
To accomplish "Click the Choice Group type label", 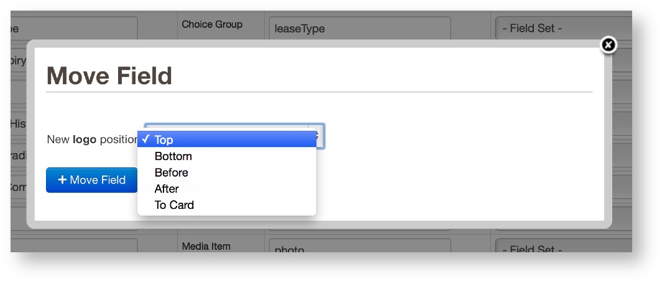I will [x=212, y=25].
